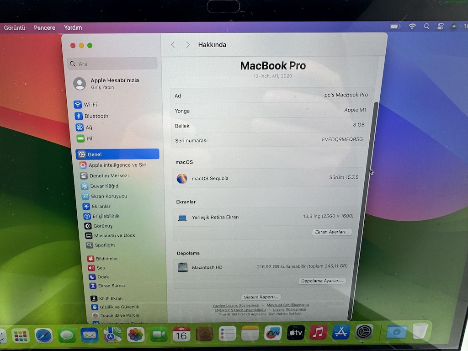The height and width of the screenshot is (351, 468).
Task: Open Duvar Kâğıdı settings
Action: tap(100, 186)
